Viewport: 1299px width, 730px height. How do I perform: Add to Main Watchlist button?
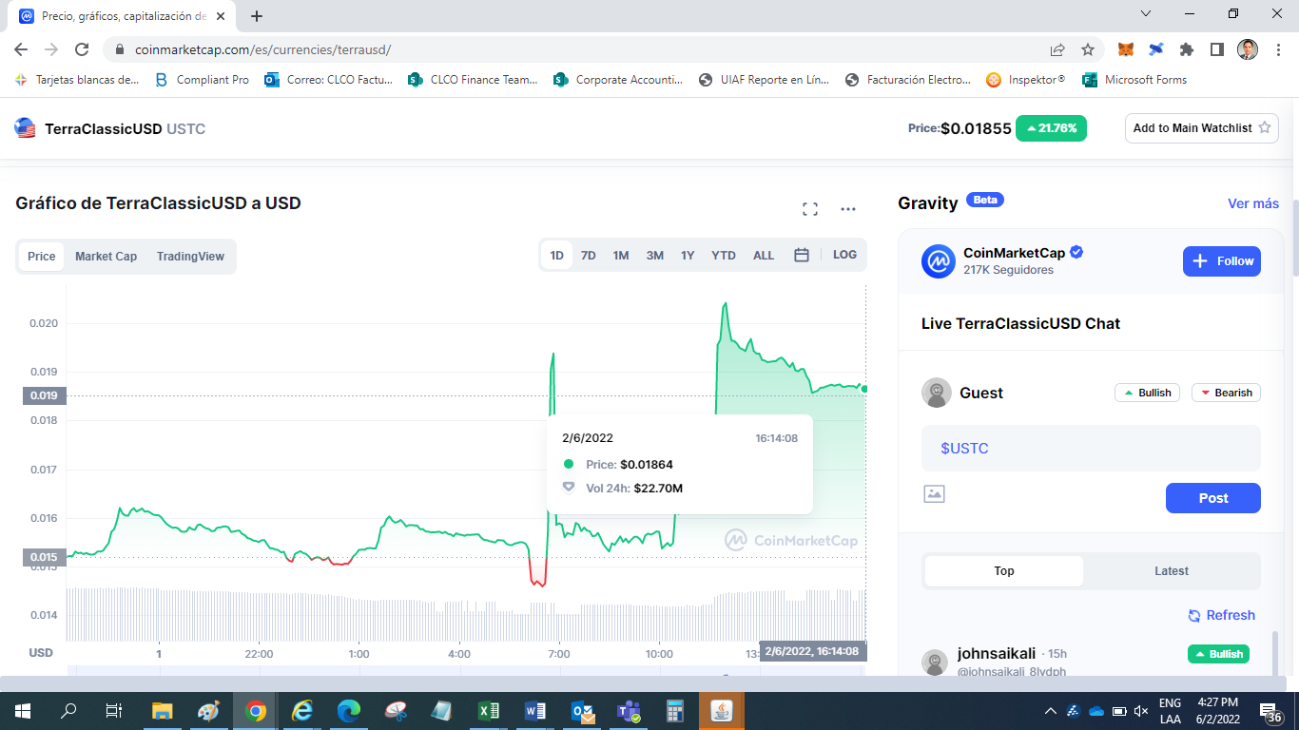(1201, 128)
